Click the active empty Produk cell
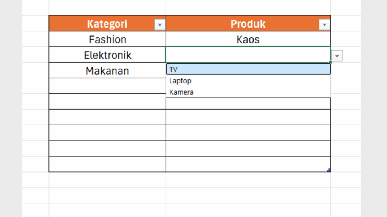The image size is (387, 217). tap(248, 55)
